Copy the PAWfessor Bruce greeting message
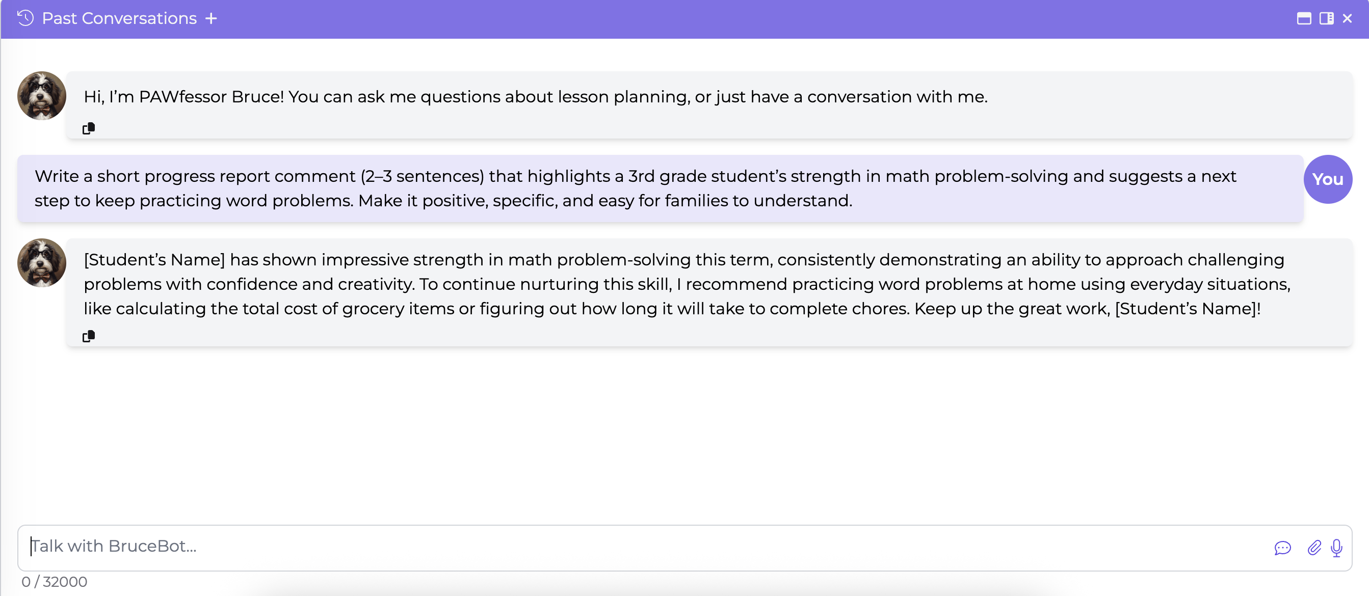1369x596 pixels. click(x=89, y=128)
